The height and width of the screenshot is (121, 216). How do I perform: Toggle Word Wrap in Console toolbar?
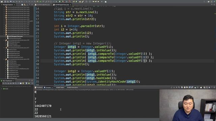point(187,87)
